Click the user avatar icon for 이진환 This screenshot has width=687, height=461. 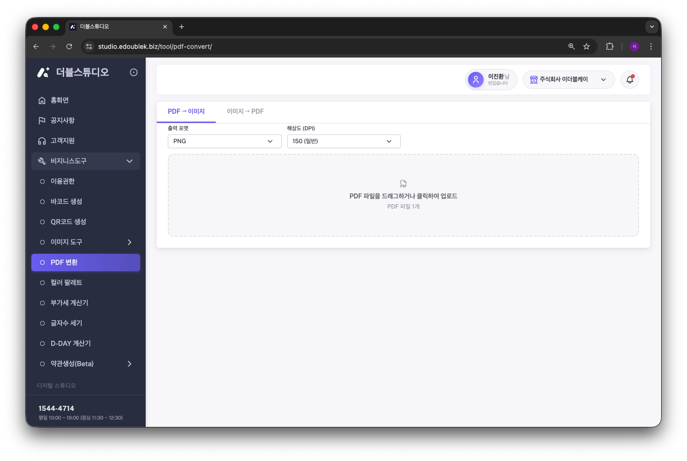(x=476, y=80)
